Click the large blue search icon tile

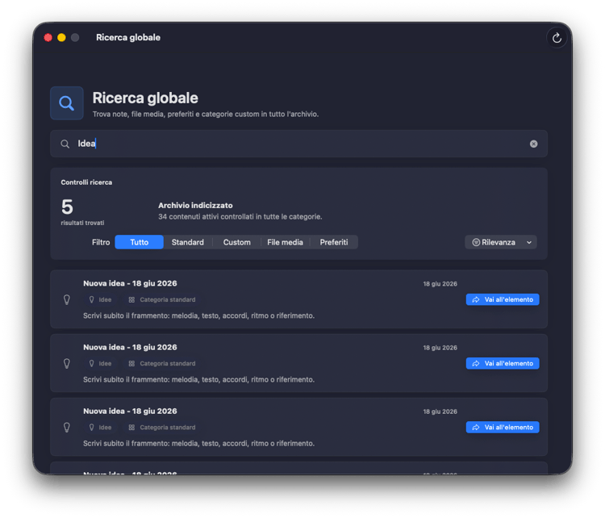[67, 103]
